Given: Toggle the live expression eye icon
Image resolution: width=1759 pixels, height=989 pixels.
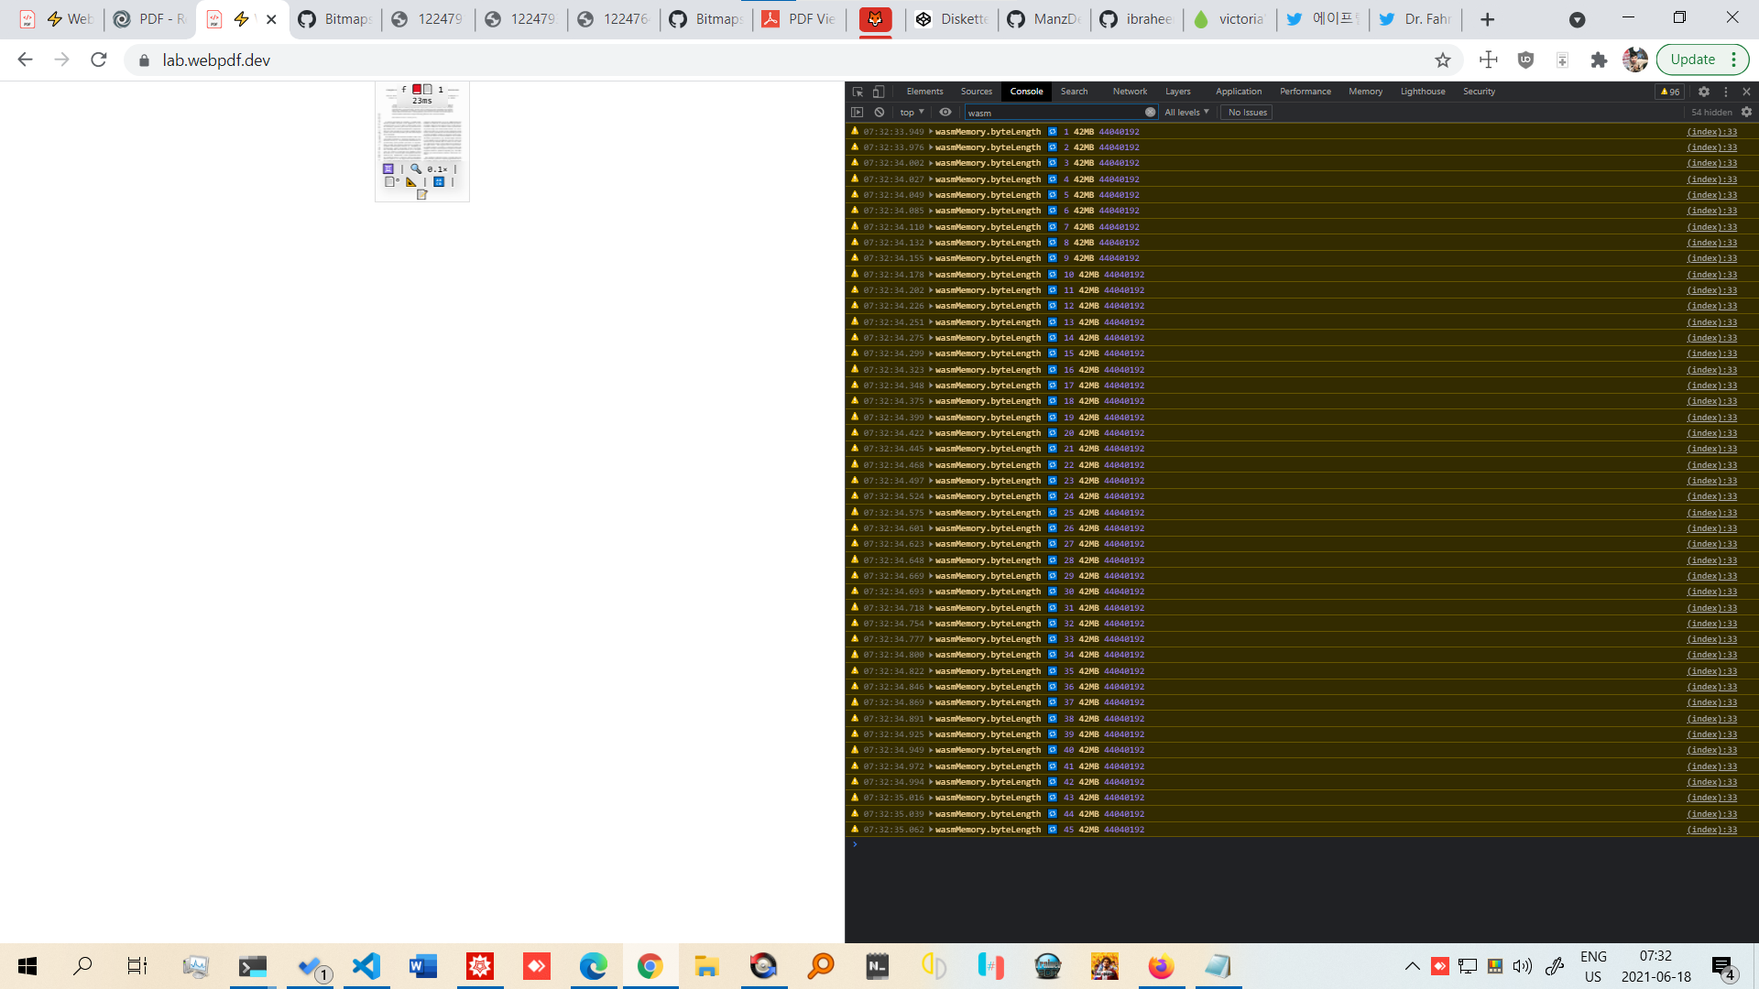Looking at the screenshot, I should click(945, 113).
